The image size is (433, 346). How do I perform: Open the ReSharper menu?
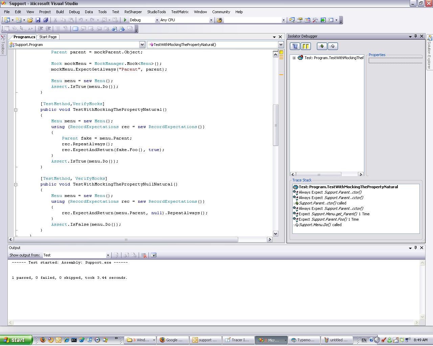tap(133, 12)
